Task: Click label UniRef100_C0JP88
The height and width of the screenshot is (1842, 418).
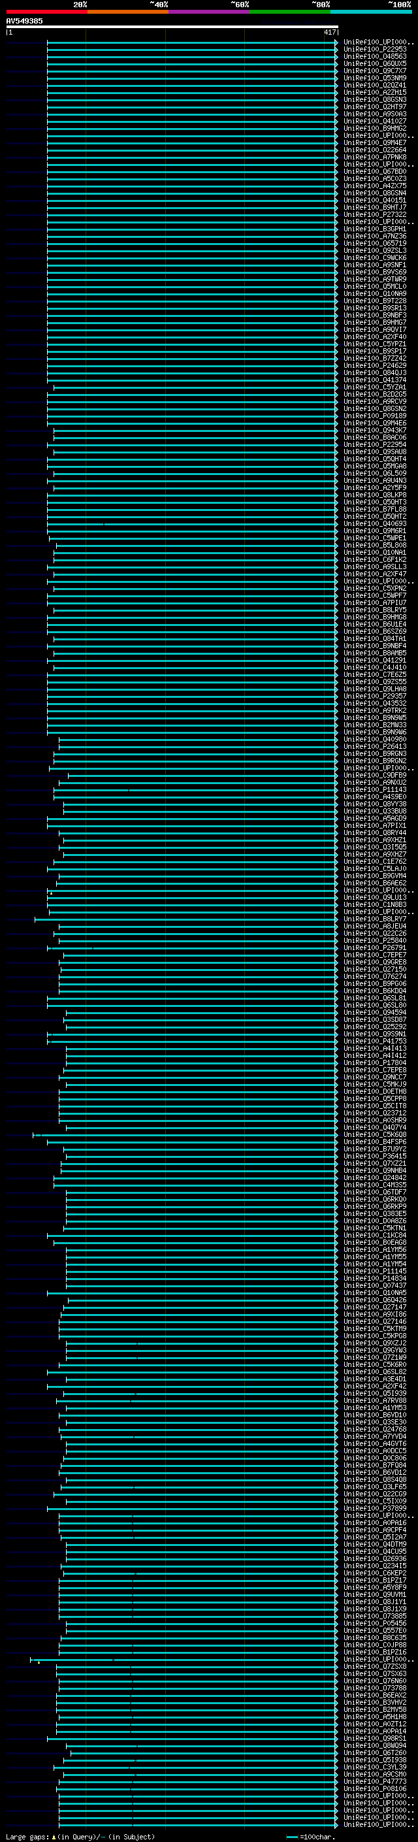Action: pos(375,1645)
